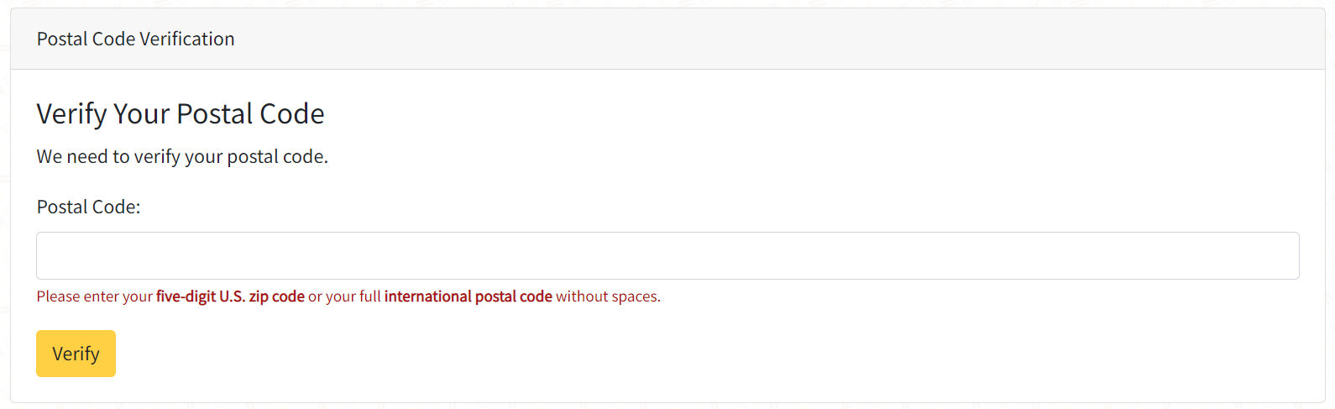Click the word "verify" in the description sentence
This screenshot has height=409, width=1335.
point(157,156)
